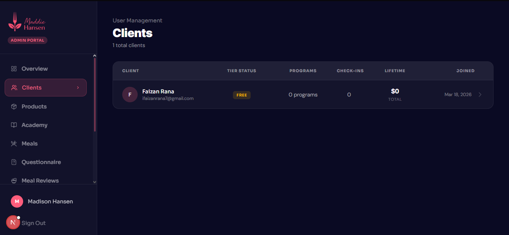The width and height of the screenshot is (509, 235).
Task: Click the Clients people icon
Action: point(14,88)
